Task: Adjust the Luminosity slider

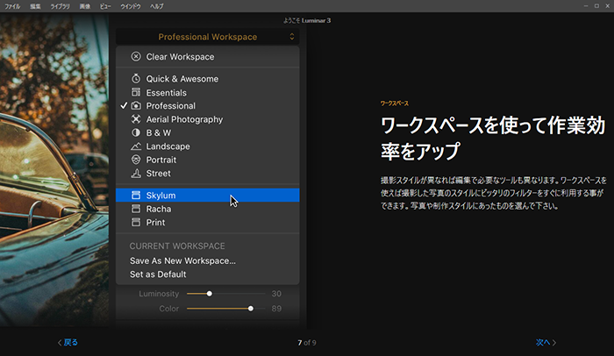Action: click(x=226, y=294)
